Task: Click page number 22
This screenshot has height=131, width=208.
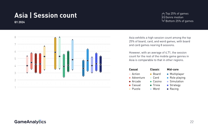Action: click(192, 122)
